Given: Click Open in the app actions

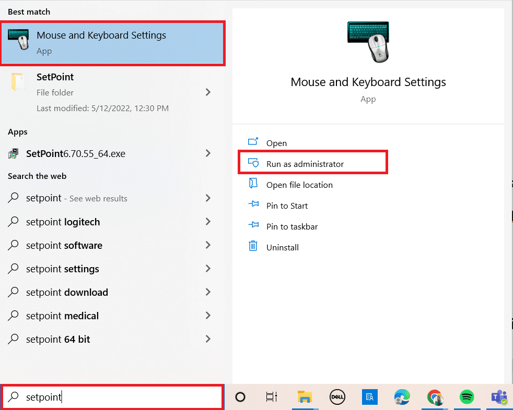Looking at the screenshot, I should point(276,143).
